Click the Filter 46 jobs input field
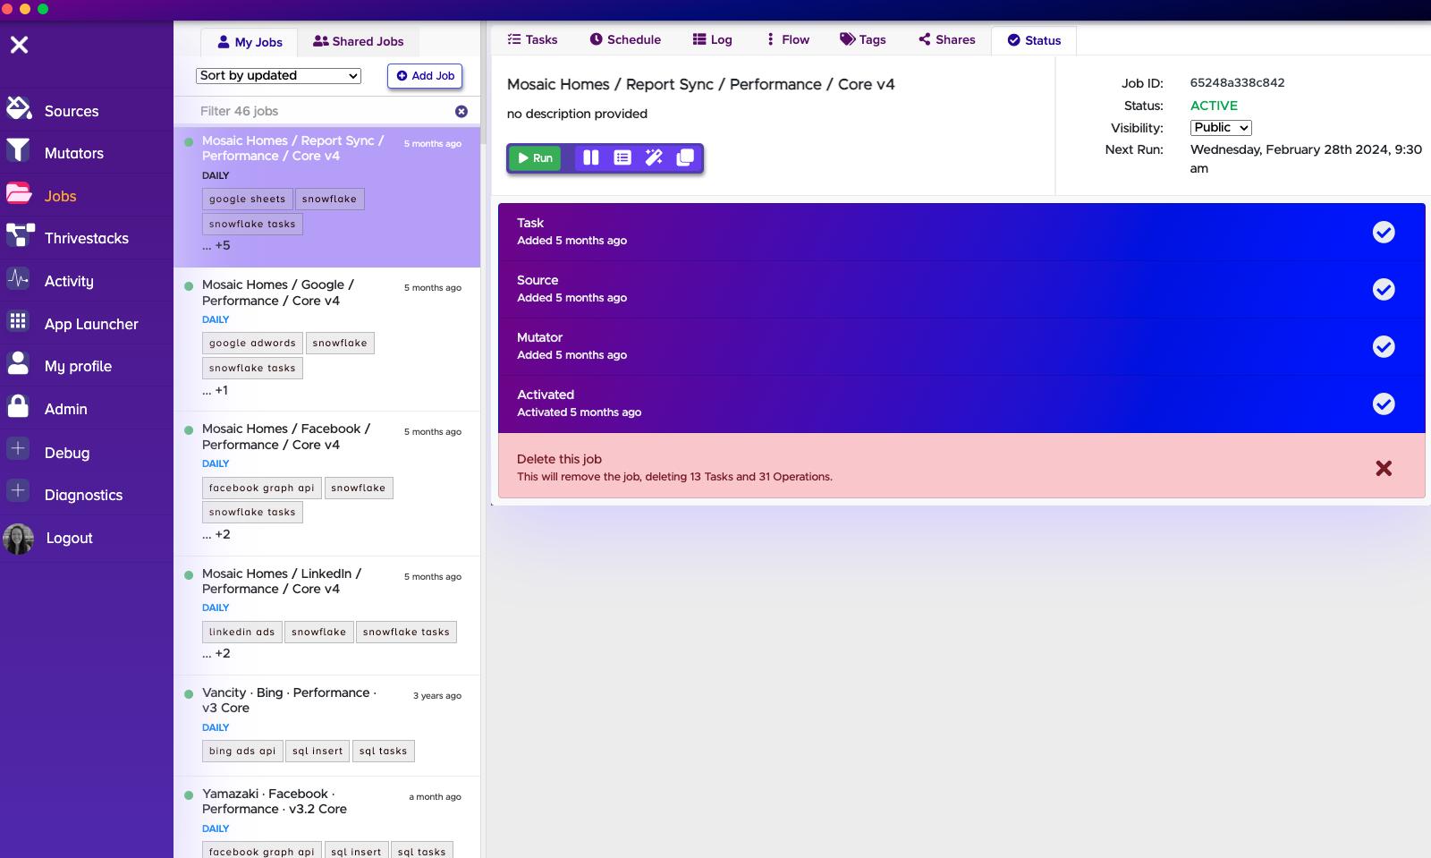 pyautogui.click(x=322, y=112)
